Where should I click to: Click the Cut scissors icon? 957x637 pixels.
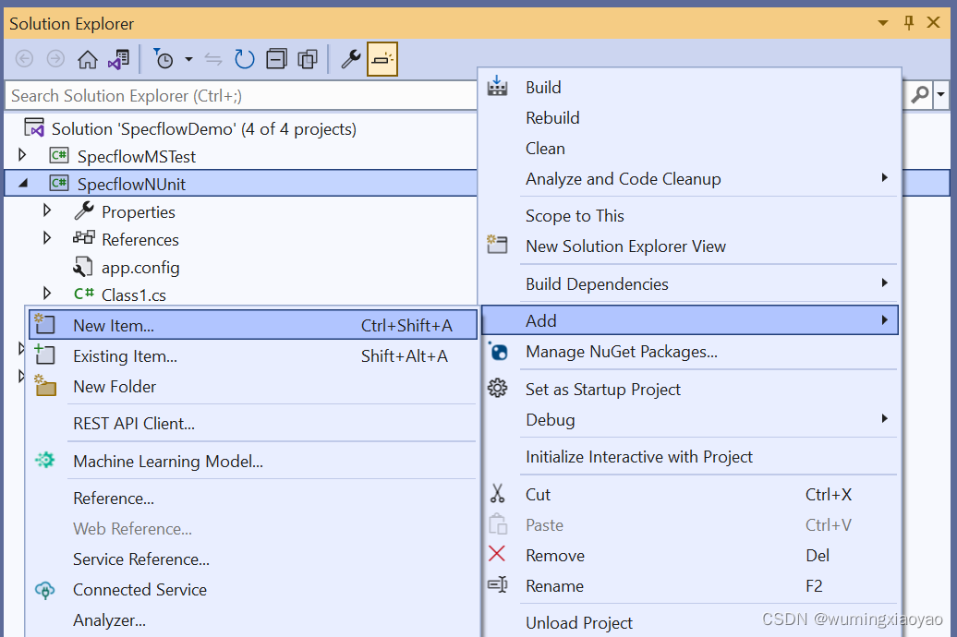coord(497,494)
